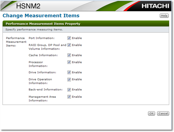
Task: Uncheck Port Information Enable checkbox
Action: coord(69,38)
